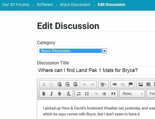Click the Undo arrow icon

click(85, 84)
